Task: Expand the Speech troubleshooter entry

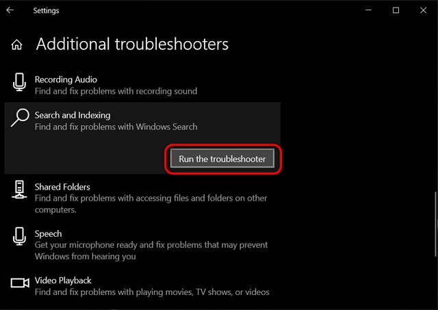Action: click(142, 245)
